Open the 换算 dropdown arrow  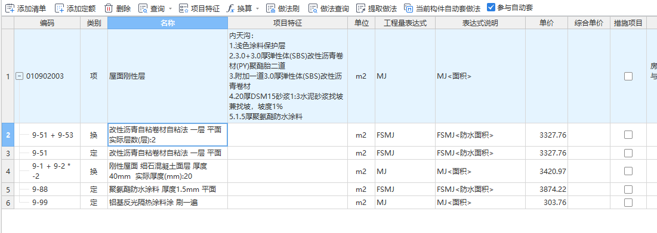(257, 8)
